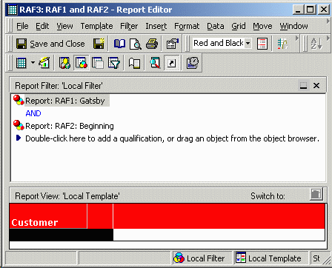Expand more options arrow beside the sort toolbar
This screenshot has width=332, height=268.
pos(328,38)
